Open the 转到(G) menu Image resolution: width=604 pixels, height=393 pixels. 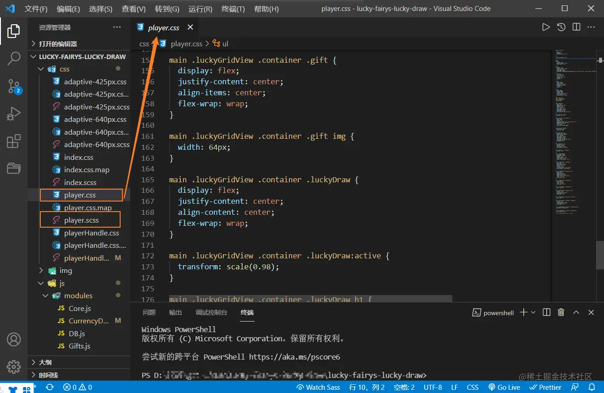click(167, 9)
